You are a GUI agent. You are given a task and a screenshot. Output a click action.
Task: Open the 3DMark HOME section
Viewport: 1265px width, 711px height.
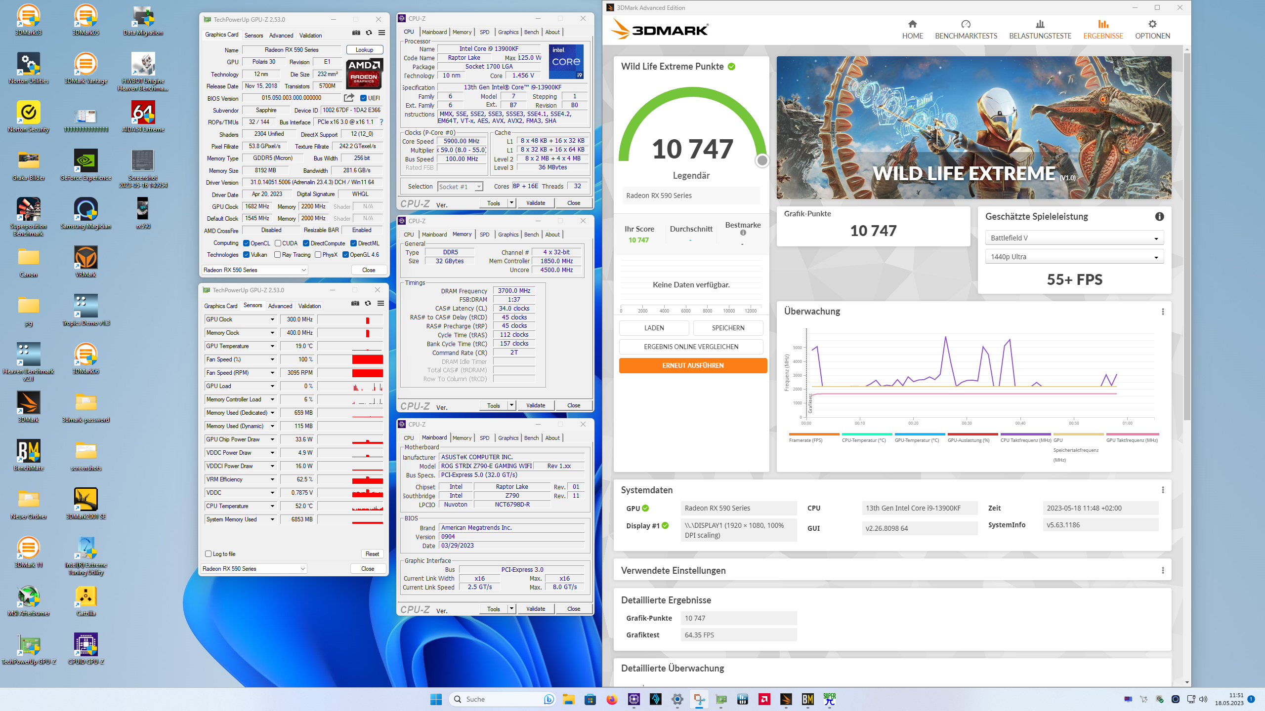point(912,30)
